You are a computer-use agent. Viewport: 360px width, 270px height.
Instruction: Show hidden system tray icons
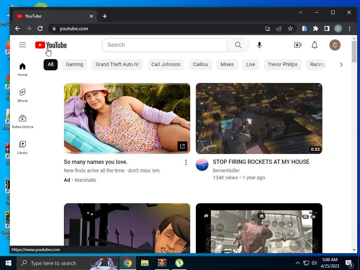point(297,263)
